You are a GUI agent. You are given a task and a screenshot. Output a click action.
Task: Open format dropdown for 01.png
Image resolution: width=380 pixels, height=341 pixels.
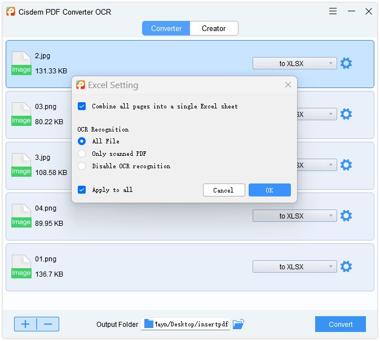click(294, 266)
